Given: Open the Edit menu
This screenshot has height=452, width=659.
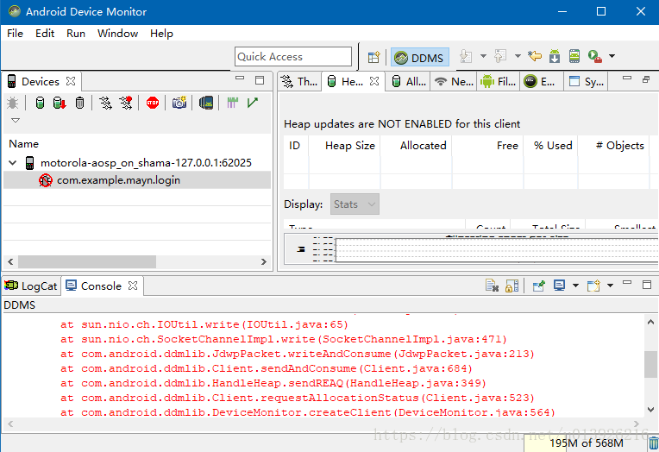Looking at the screenshot, I should pyautogui.click(x=45, y=34).
